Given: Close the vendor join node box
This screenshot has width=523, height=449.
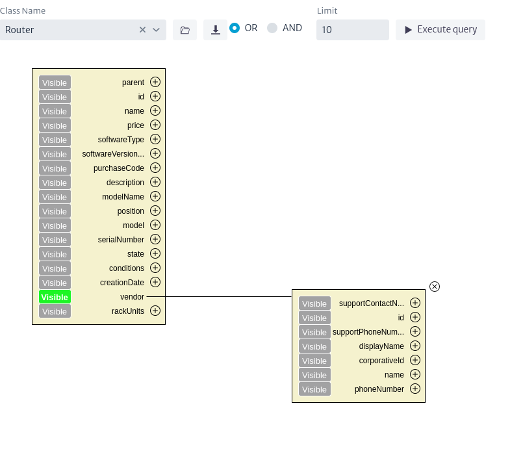Looking at the screenshot, I should pyautogui.click(x=435, y=287).
